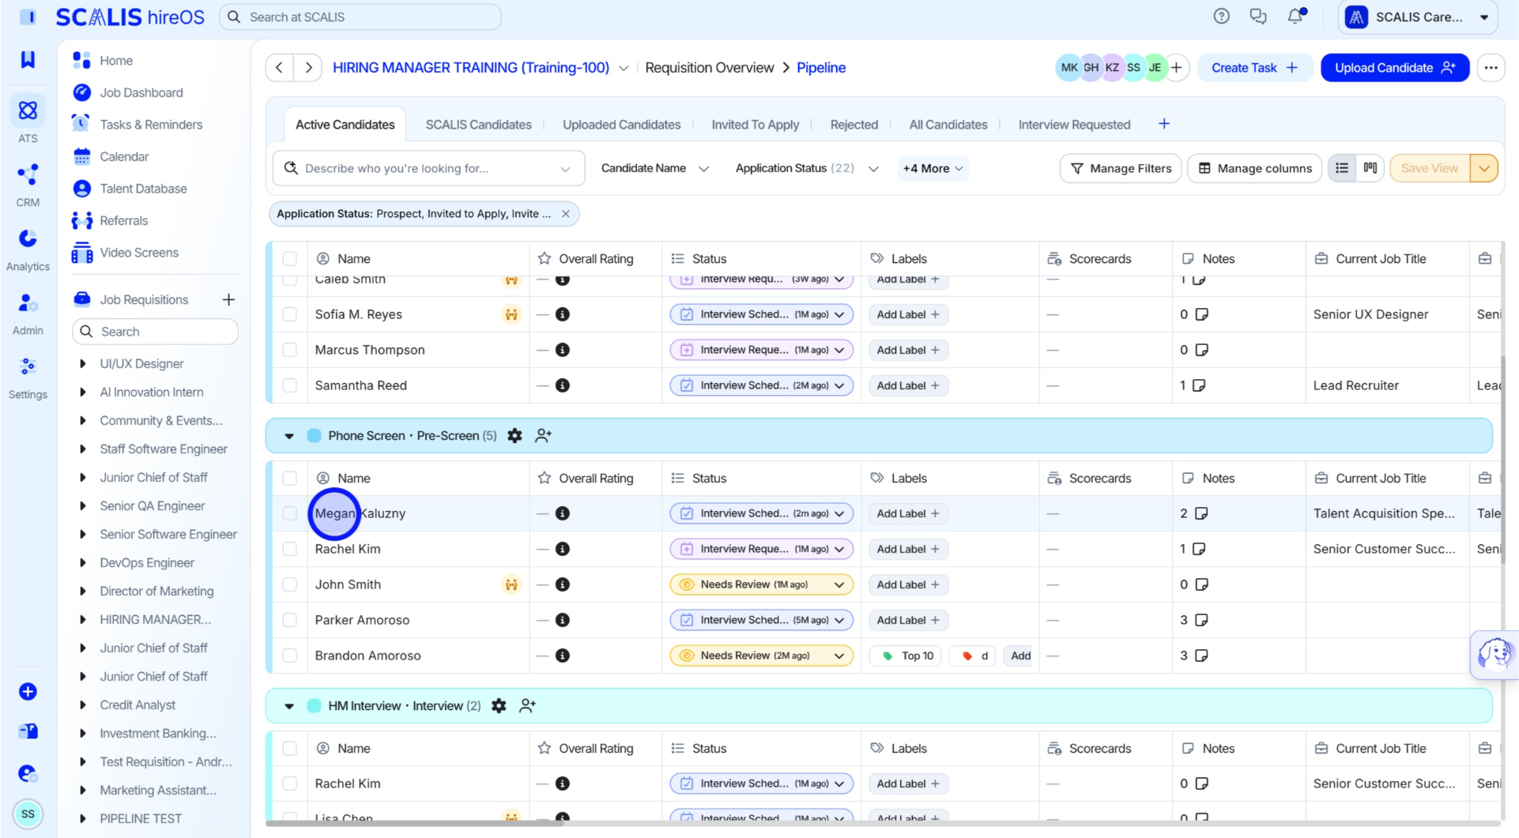
Task: Switch to list view layout
Action: [1342, 168]
